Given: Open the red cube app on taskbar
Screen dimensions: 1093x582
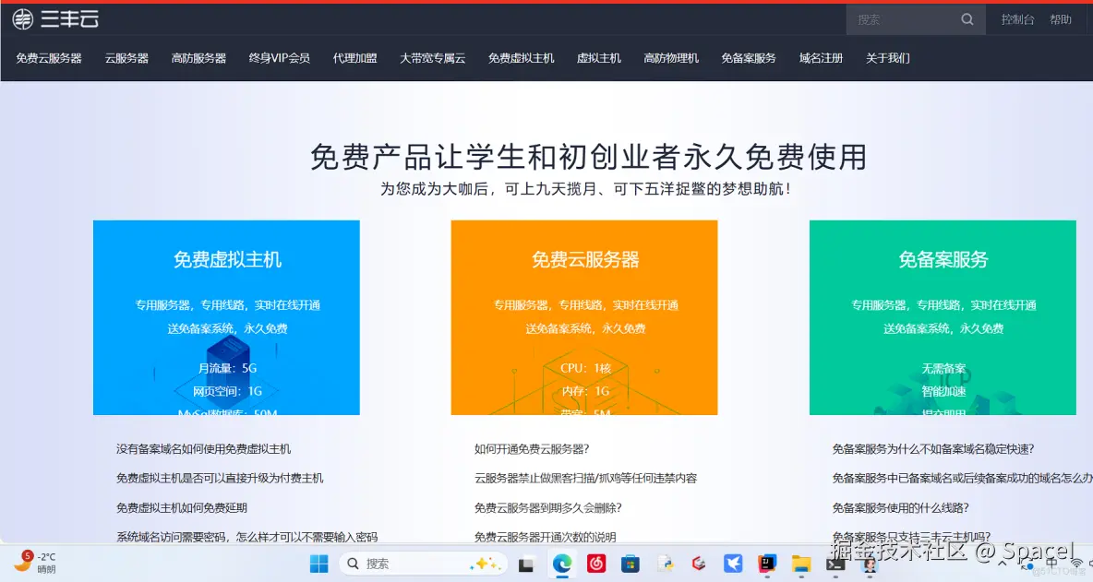Looking at the screenshot, I should pos(699,564).
